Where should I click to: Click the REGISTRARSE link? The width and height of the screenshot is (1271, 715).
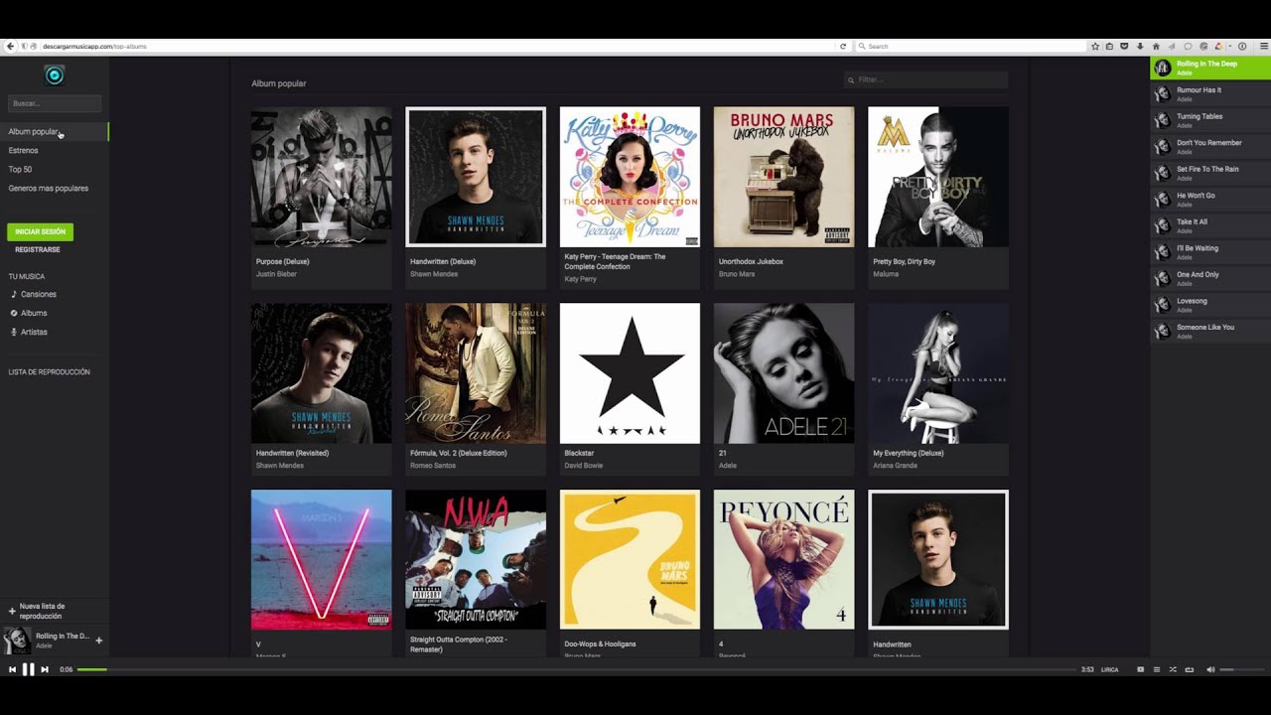click(38, 250)
